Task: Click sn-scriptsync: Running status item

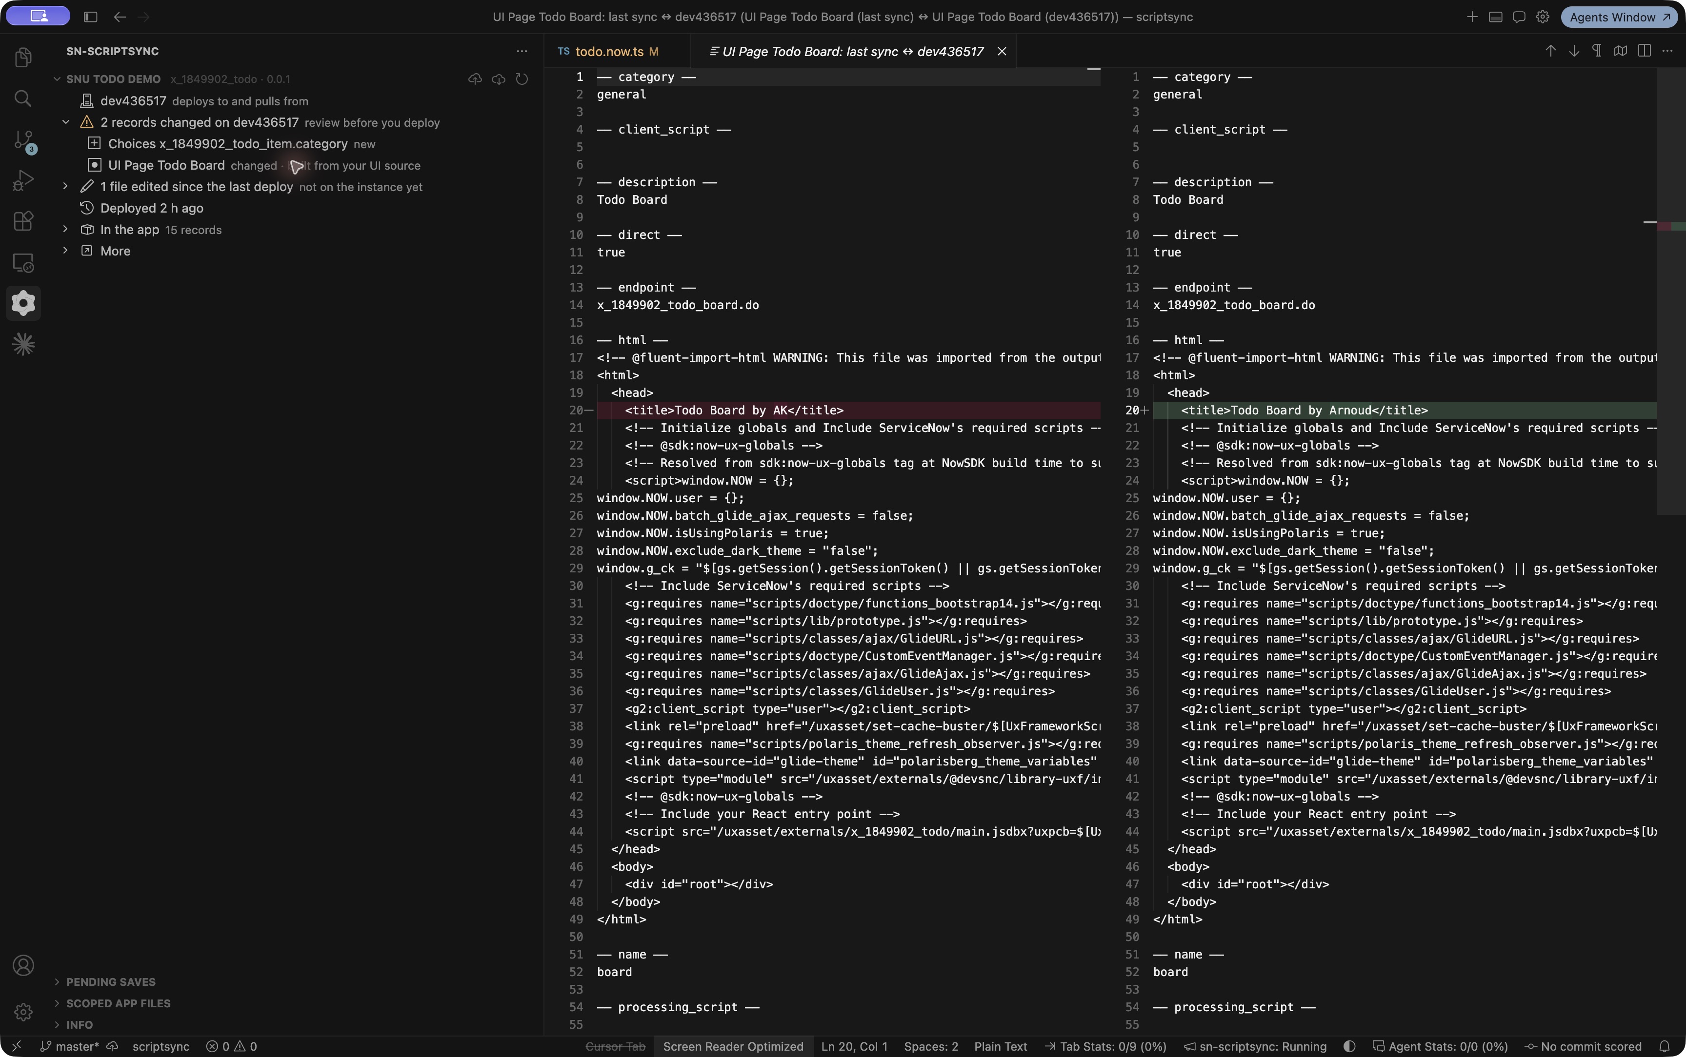Action: pyautogui.click(x=1255, y=1046)
